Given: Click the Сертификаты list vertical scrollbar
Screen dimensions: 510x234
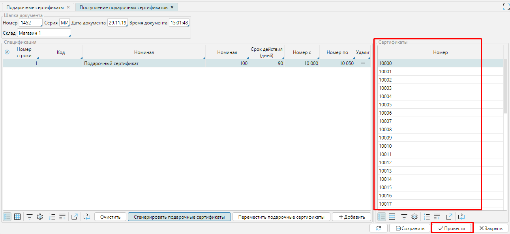Looking at the screenshot, I should 505,87.
